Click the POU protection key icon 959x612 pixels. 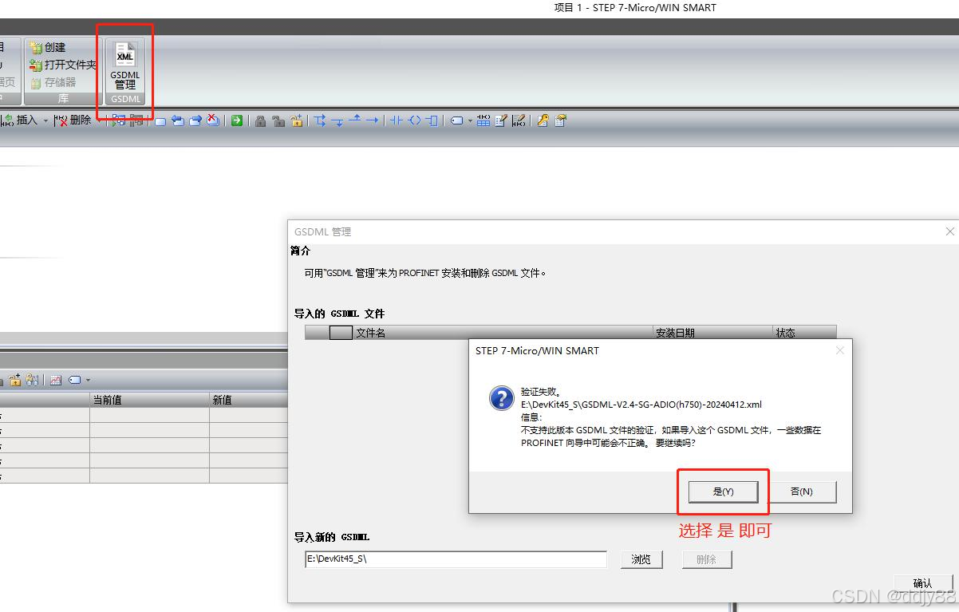pos(543,120)
